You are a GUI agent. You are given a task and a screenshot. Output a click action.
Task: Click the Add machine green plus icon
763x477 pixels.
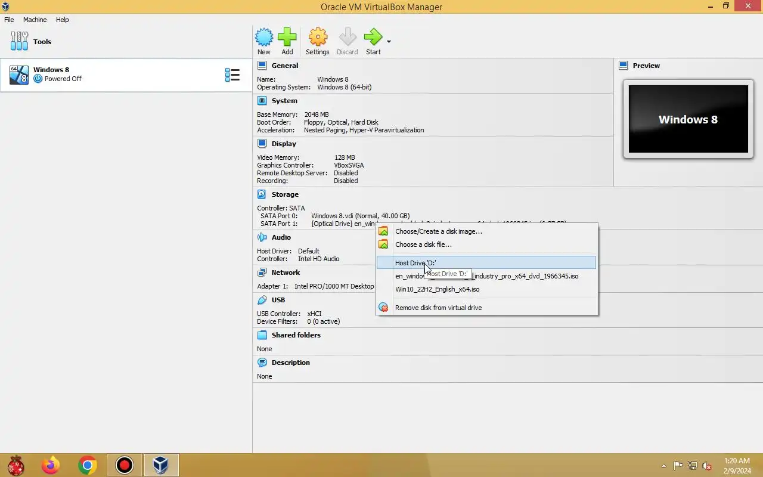point(287,37)
